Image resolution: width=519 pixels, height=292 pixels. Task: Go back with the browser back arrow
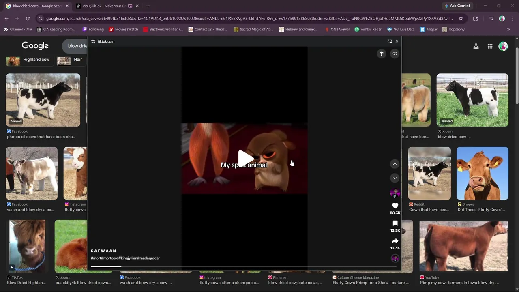tap(6, 19)
